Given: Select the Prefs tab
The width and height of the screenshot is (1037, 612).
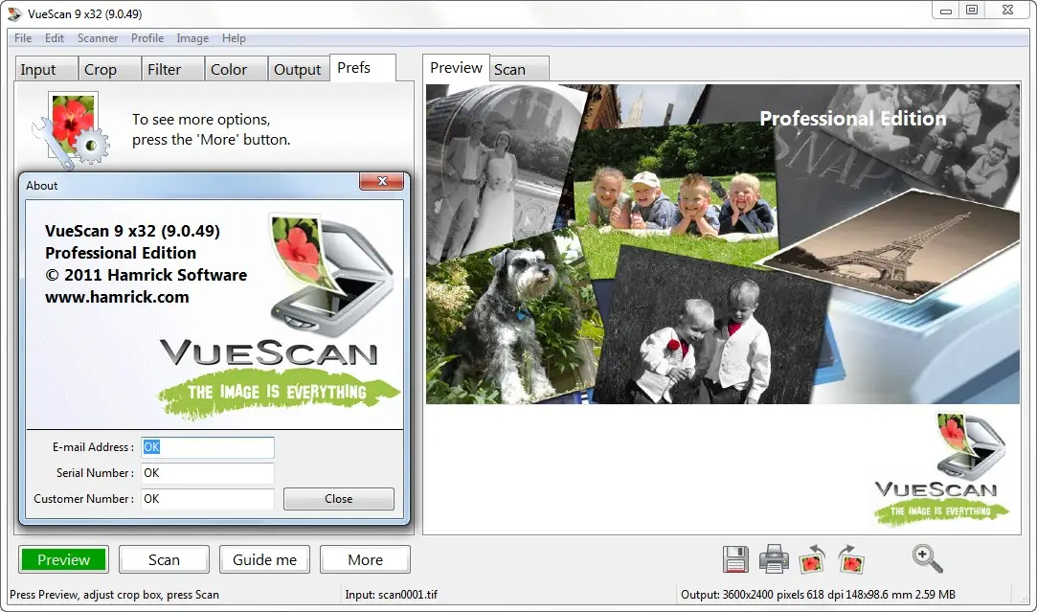Looking at the screenshot, I should coord(362,68).
